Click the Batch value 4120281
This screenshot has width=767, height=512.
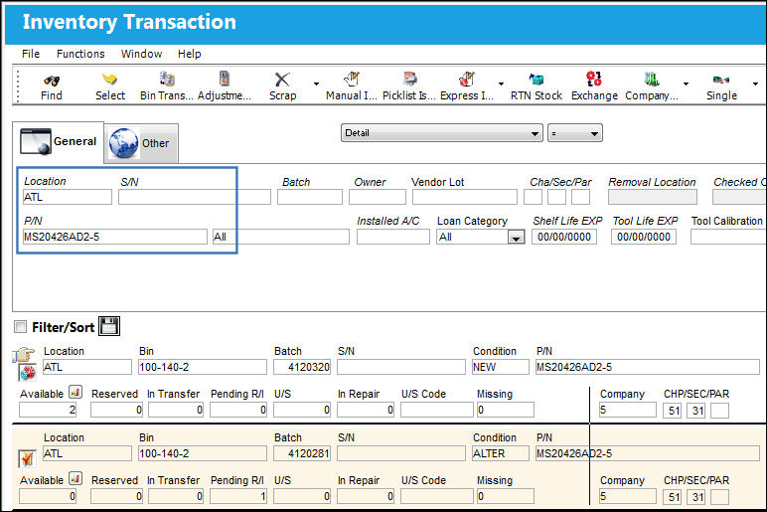[x=302, y=453]
